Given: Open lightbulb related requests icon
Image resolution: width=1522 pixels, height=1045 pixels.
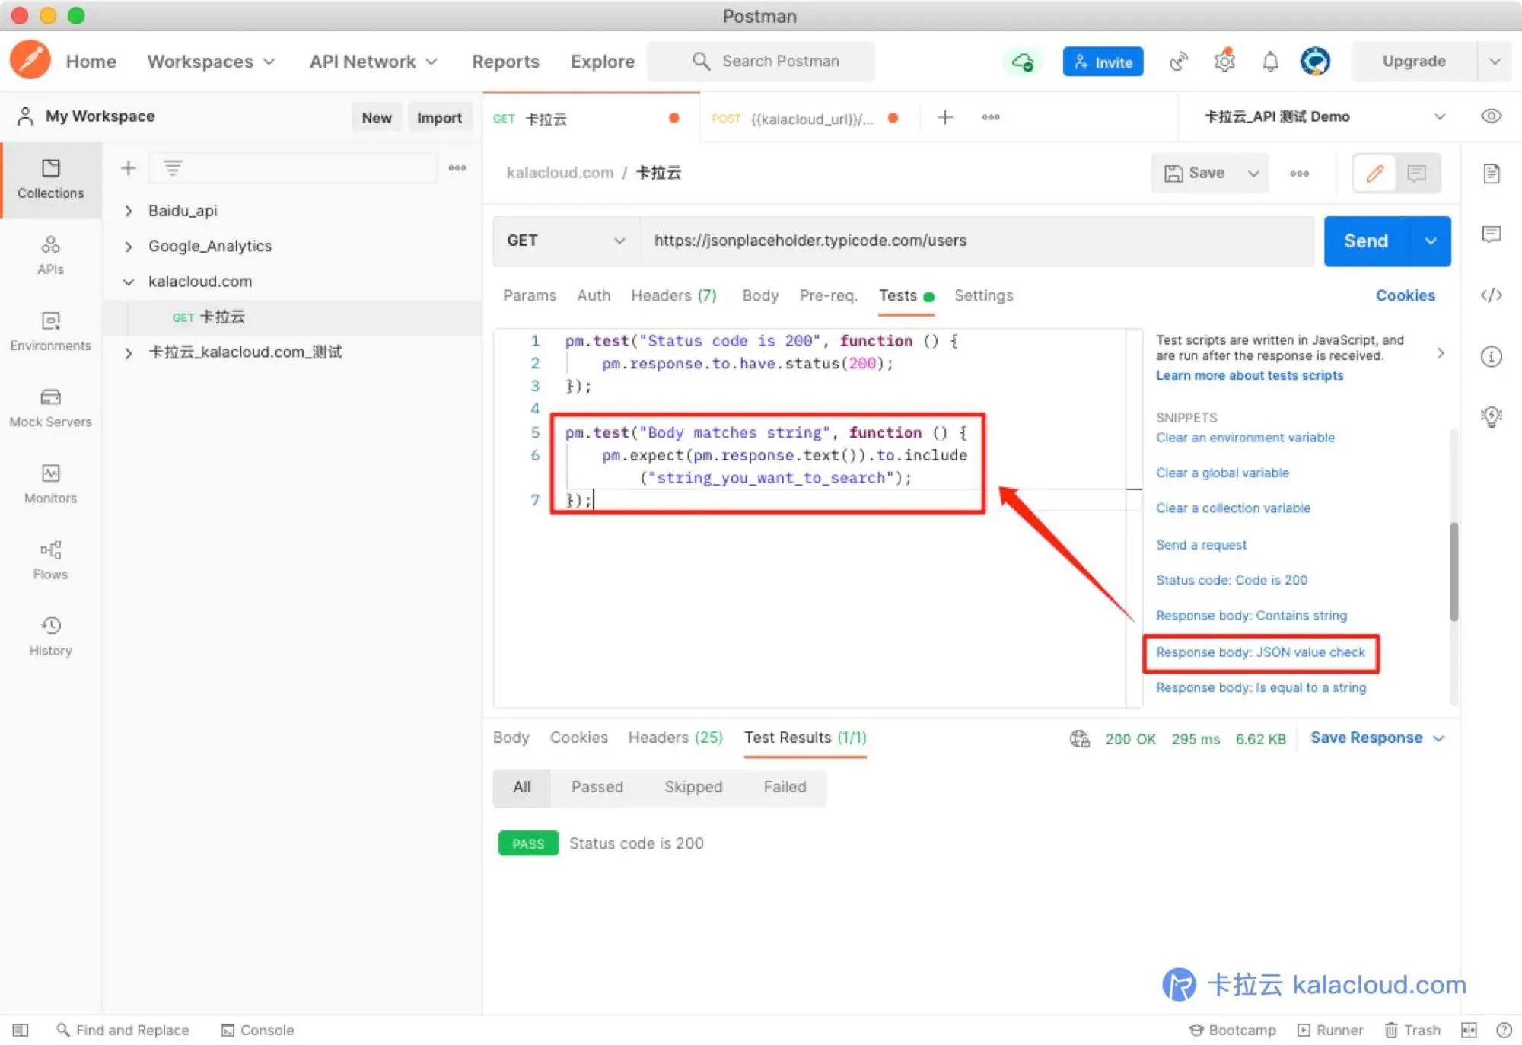Looking at the screenshot, I should coord(1492,417).
